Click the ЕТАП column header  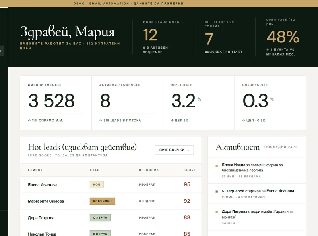(95, 170)
